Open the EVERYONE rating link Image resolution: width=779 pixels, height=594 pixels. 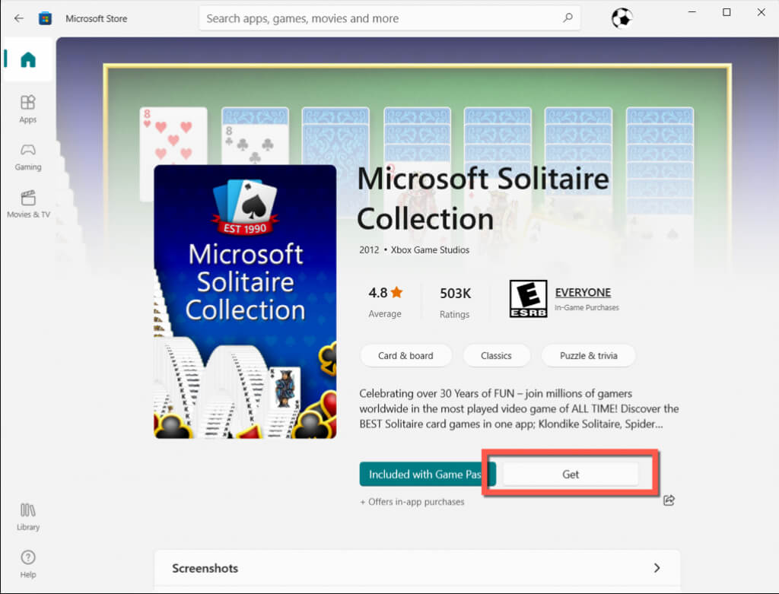[x=583, y=293]
